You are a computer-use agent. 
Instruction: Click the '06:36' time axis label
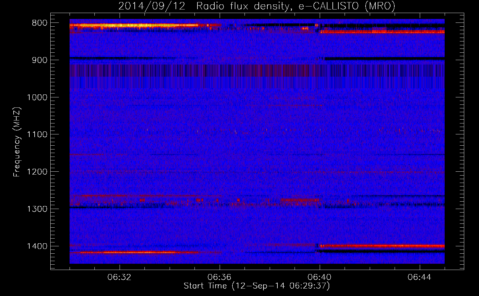(x=220, y=277)
